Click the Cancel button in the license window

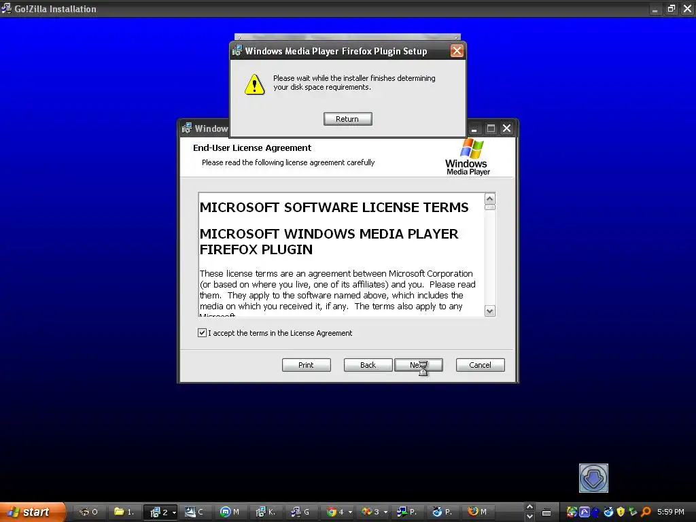[x=481, y=365]
